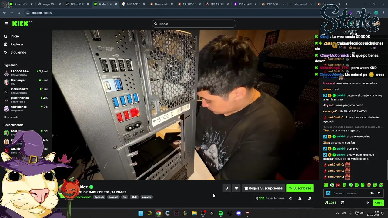Pick the first green halo emote

tap(326, 185)
